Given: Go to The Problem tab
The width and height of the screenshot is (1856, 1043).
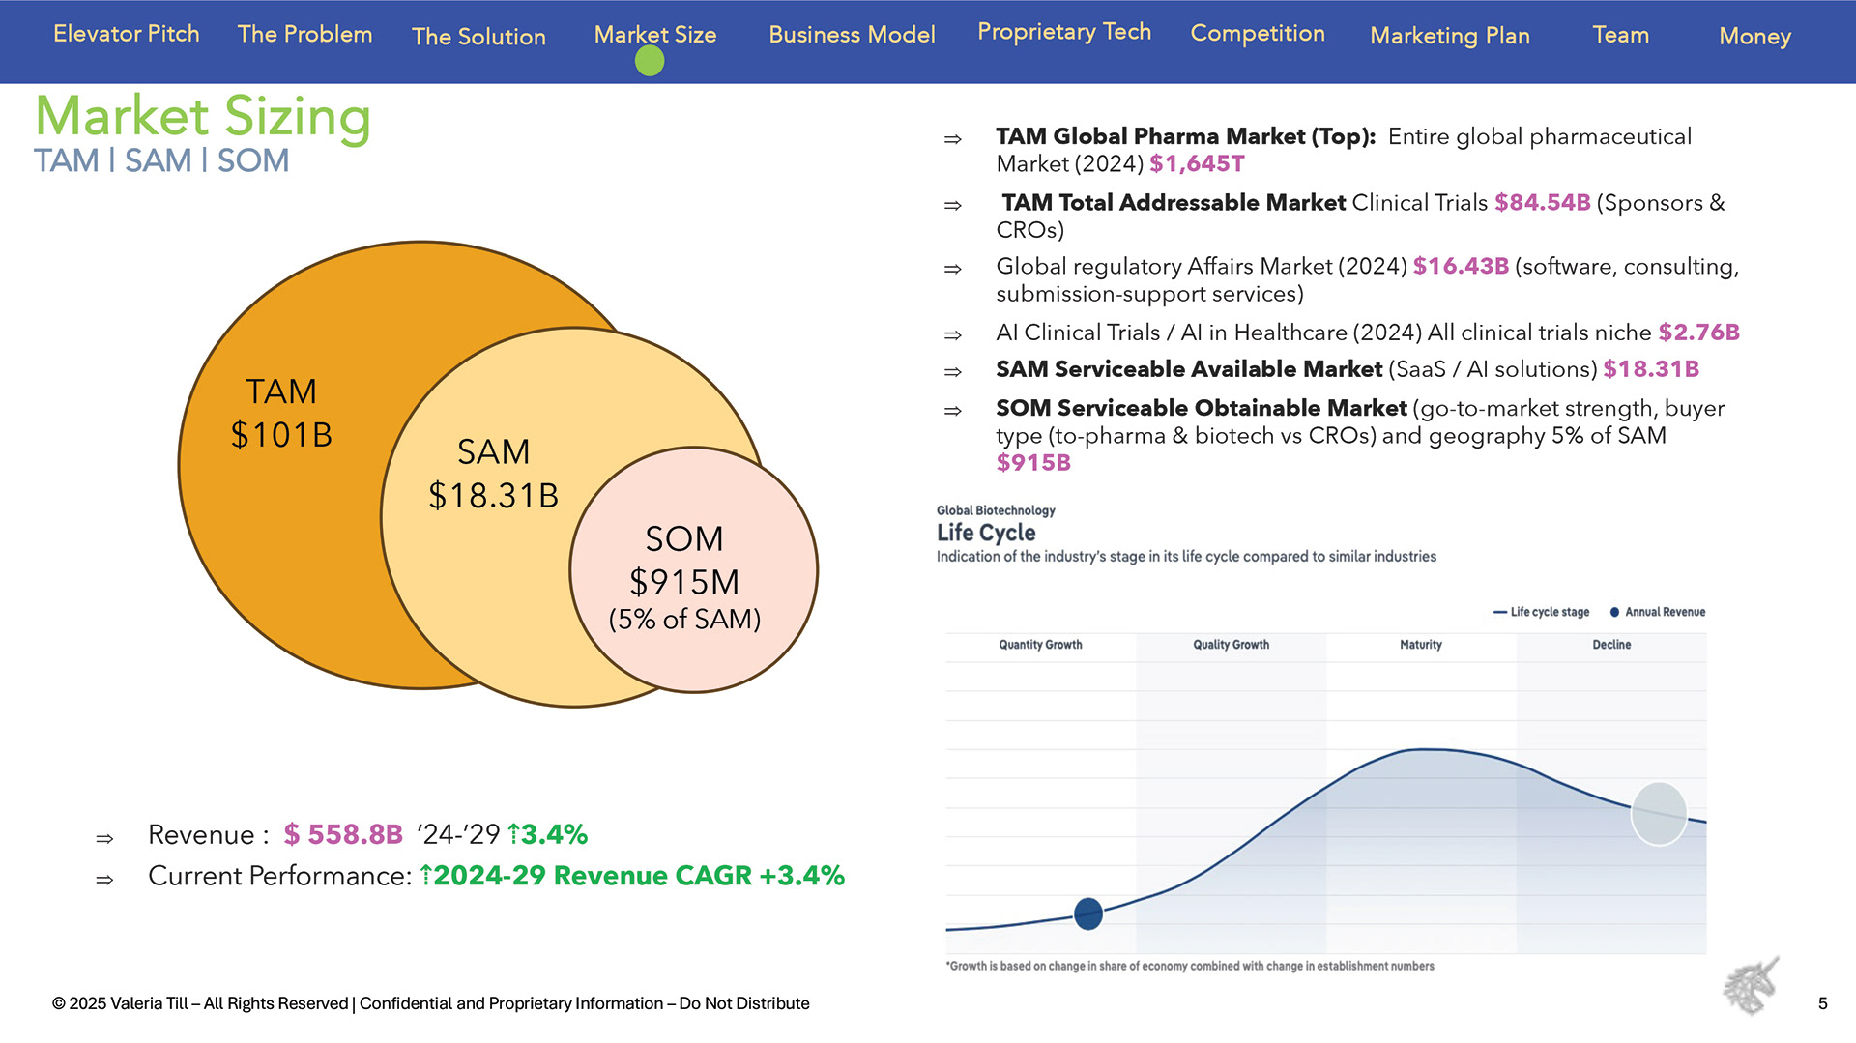Looking at the screenshot, I should (x=304, y=34).
